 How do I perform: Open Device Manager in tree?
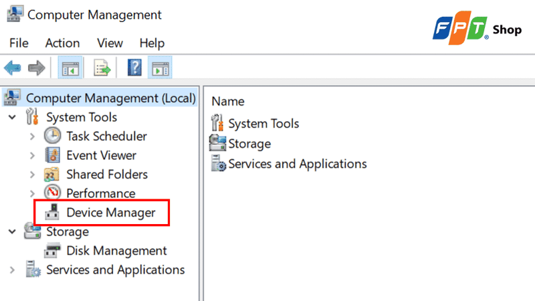[x=111, y=213]
